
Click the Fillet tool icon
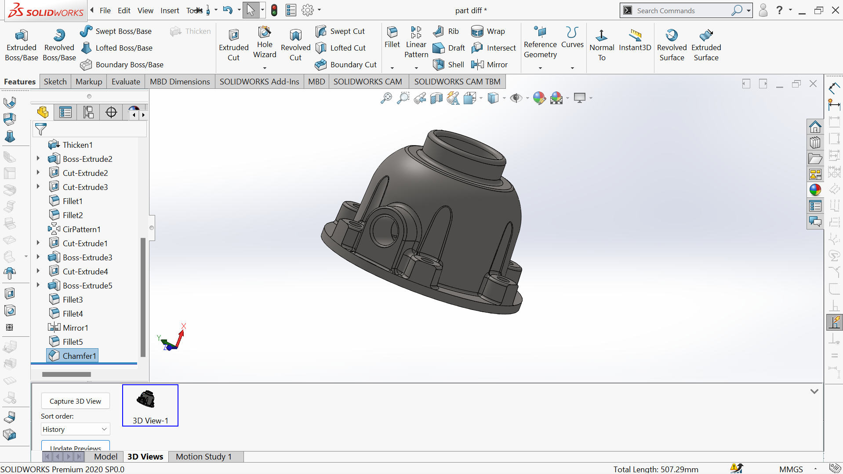[392, 37]
